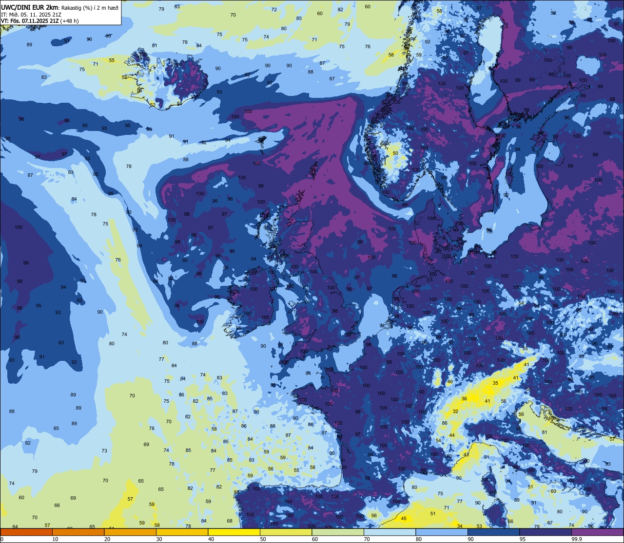The height and width of the screenshot is (543, 624).
Task: Select the orange 10–20 legend swatch
Action: [78, 532]
